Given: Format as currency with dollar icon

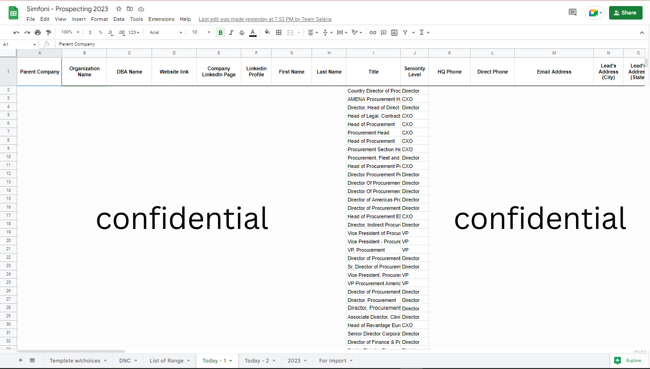Looking at the screenshot, I should coord(90,33).
